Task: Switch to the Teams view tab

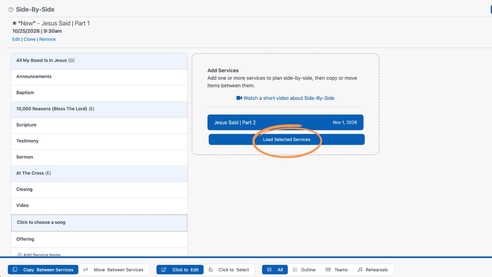Action: pos(337,270)
